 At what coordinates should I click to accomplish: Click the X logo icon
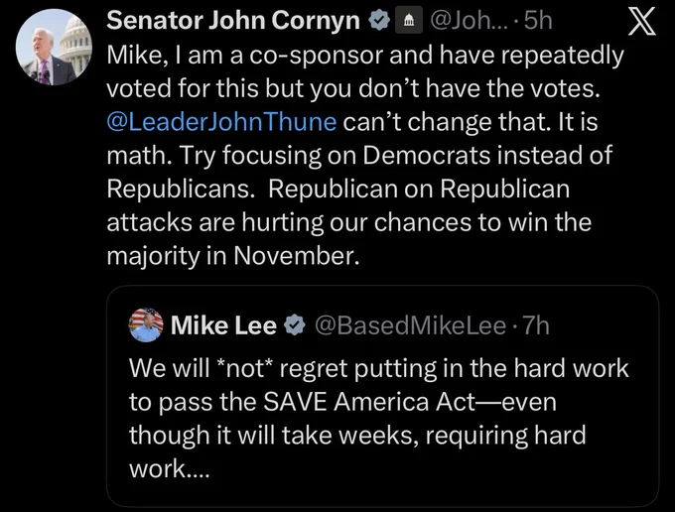click(641, 22)
